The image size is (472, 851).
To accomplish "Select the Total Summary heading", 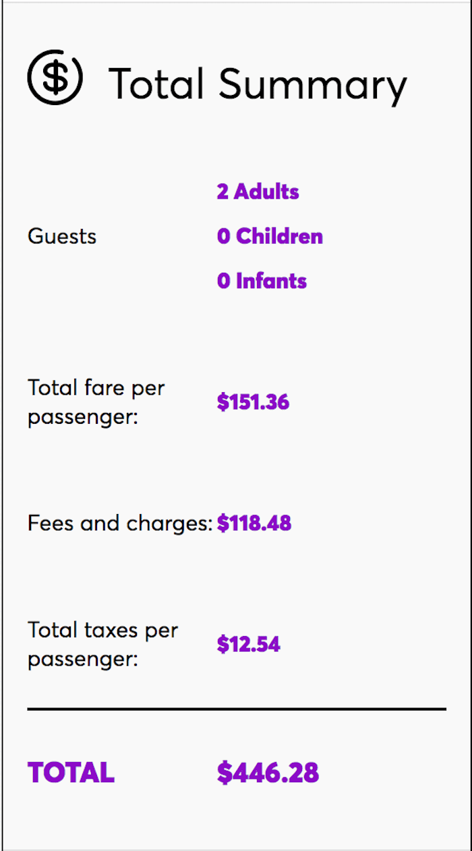I will [x=258, y=86].
